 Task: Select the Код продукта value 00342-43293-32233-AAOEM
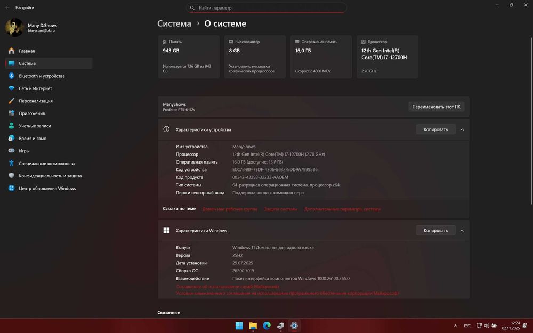[x=260, y=177]
